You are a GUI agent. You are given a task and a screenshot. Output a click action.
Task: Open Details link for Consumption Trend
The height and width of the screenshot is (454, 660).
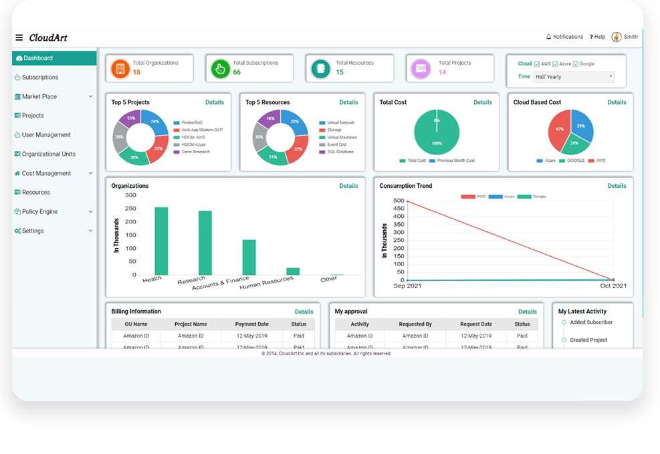click(617, 186)
